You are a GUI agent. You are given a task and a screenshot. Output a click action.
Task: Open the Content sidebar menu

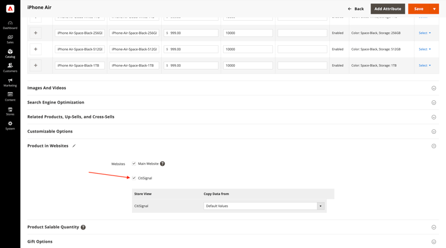tap(10, 97)
